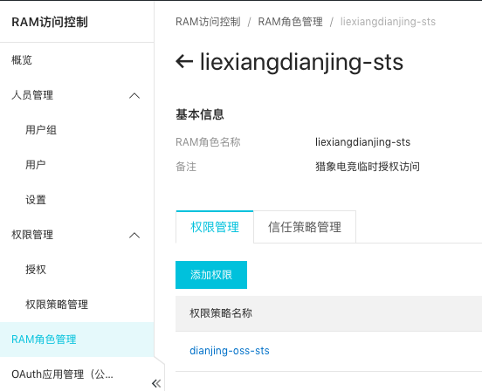Click the back arrow beside liexiangdianjing-sts title
This screenshot has width=482, height=391.
point(184,61)
